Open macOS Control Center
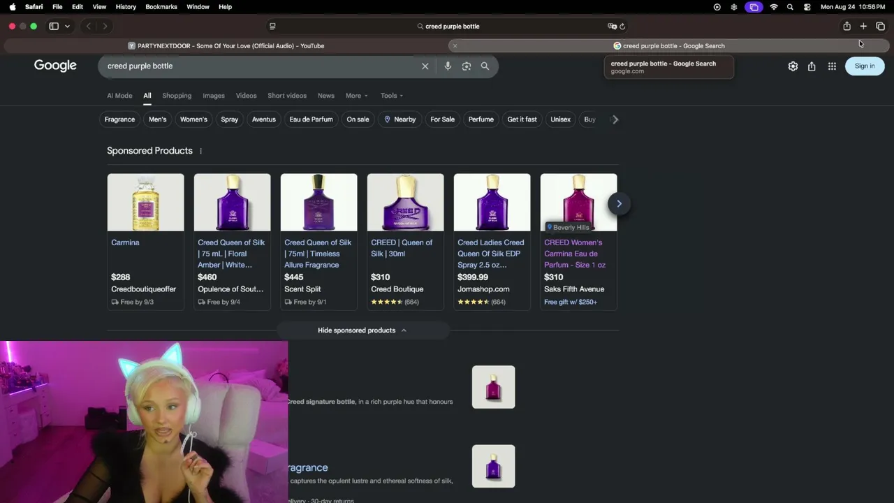894x503 pixels. 807,7
